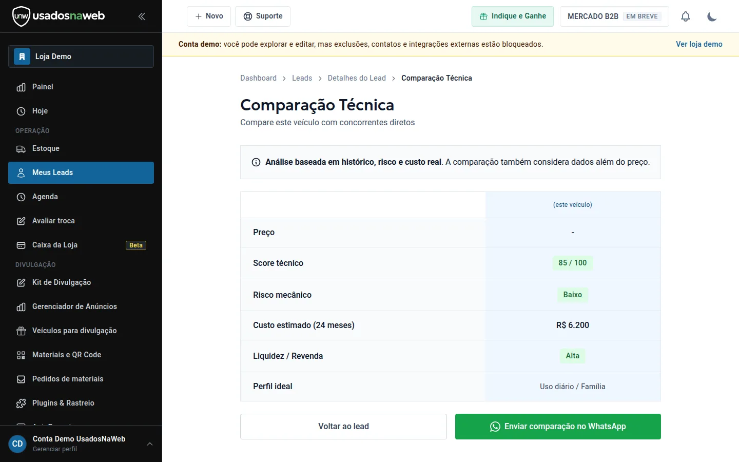Click Voltar ao lead button
739x462 pixels.
pos(343,427)
